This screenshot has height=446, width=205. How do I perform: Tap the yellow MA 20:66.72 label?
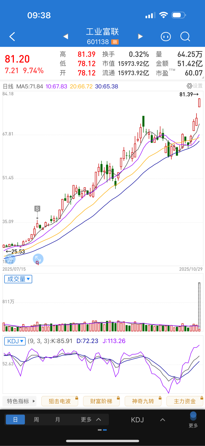81,86
